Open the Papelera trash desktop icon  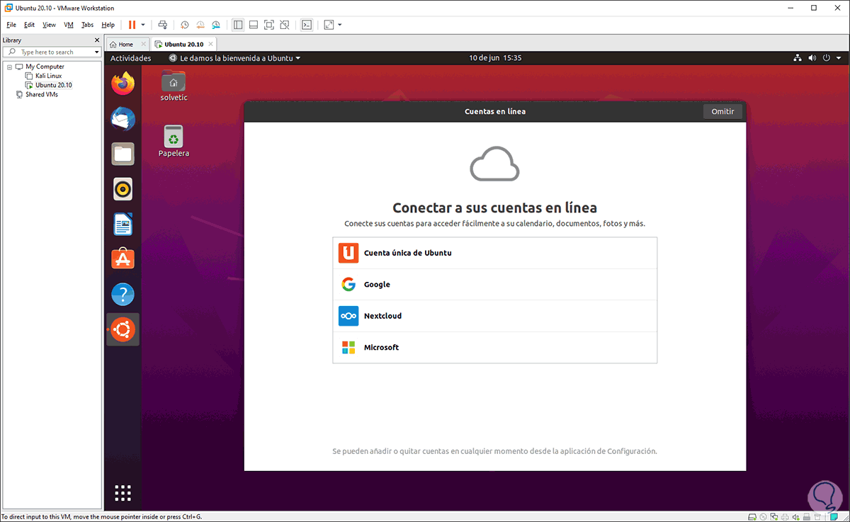pyautogui.click(x=174, y=141)
